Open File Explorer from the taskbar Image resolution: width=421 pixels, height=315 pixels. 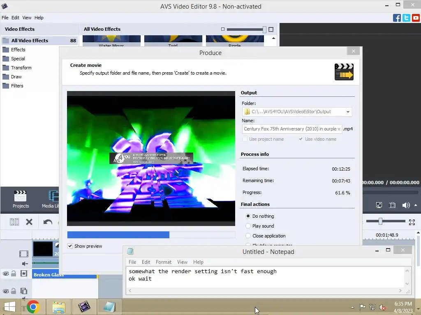click(x=59, y=307)
